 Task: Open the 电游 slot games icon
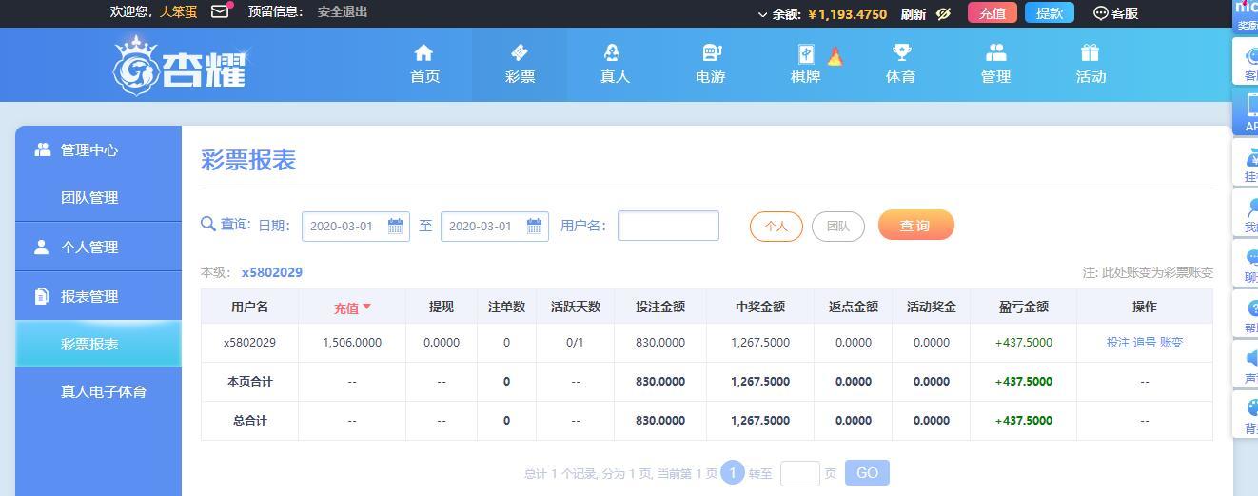[711, 52]
